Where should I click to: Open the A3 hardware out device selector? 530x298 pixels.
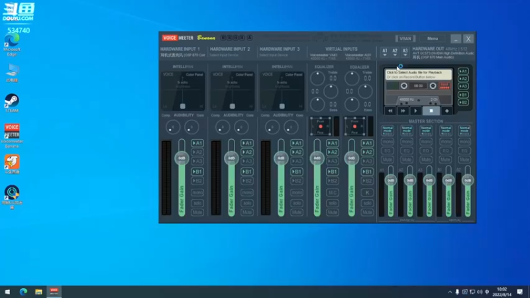pyautogui.click(x=405, y=52)
